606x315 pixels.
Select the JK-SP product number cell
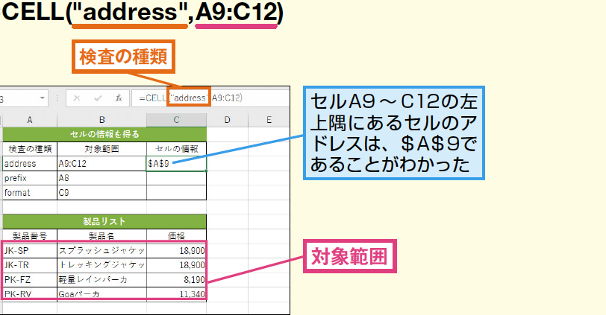click(x=30, y=251)
